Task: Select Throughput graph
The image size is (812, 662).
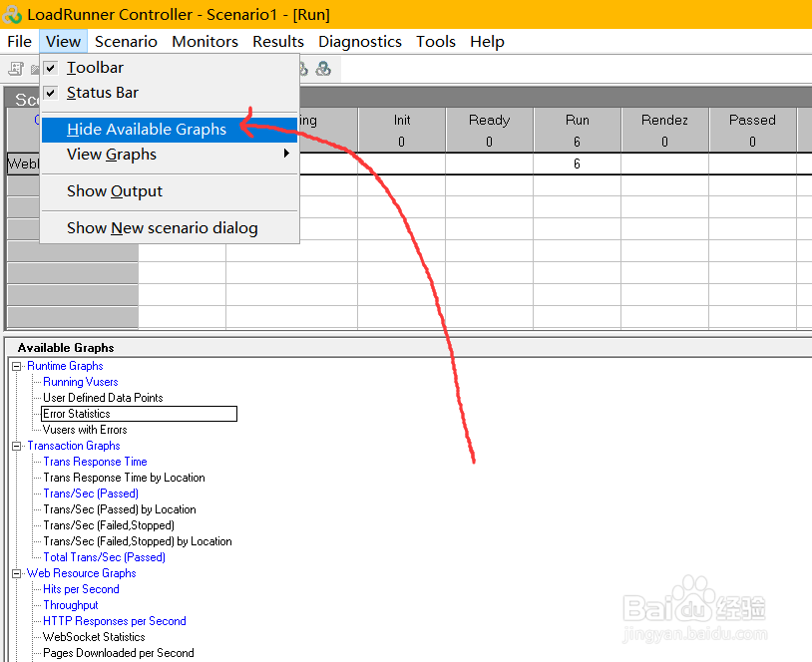Action: [x=71, y=605]
